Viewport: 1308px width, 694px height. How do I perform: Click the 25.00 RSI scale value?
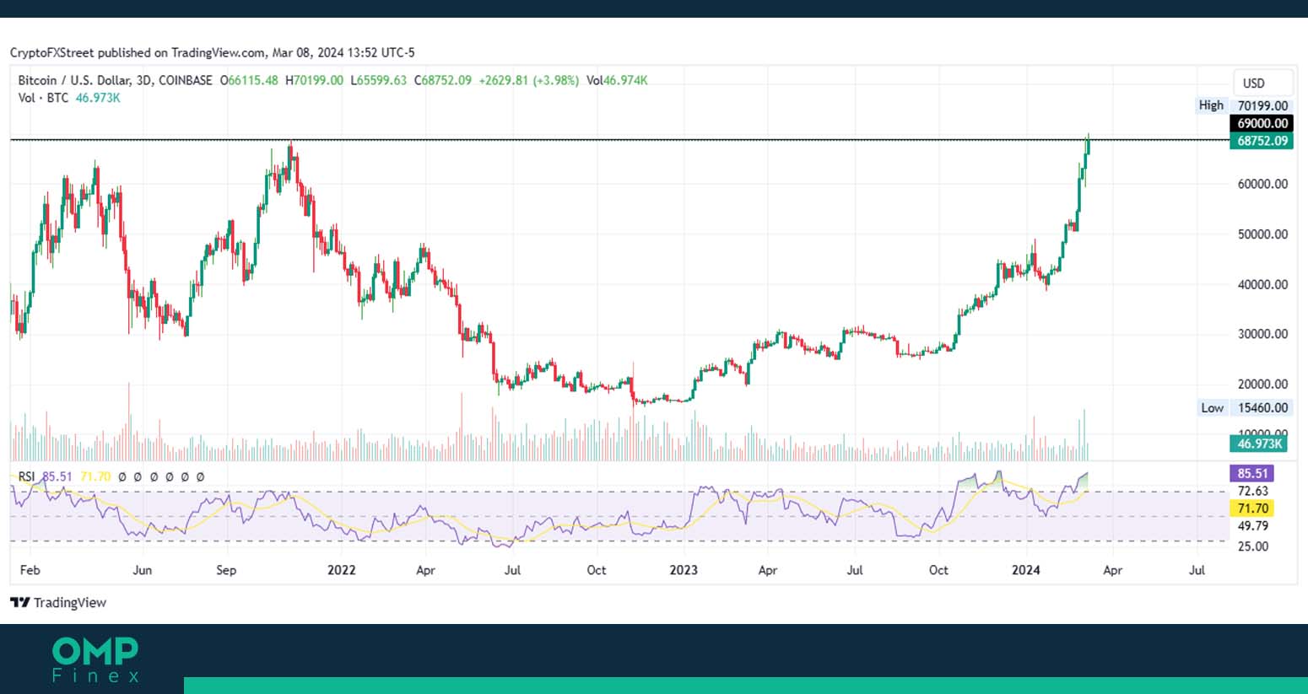tap(1252, 546)
